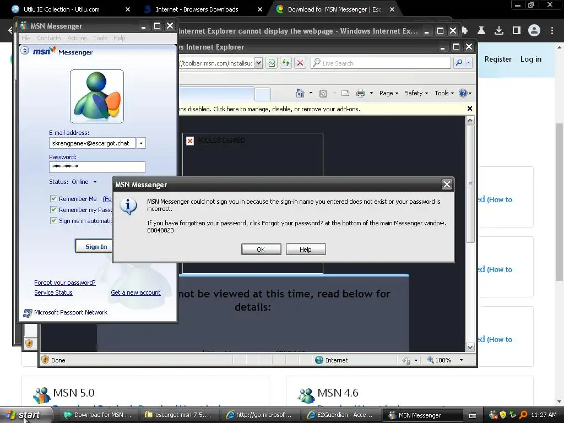
Task: Click into the Password field
Action: coord(97,167)
